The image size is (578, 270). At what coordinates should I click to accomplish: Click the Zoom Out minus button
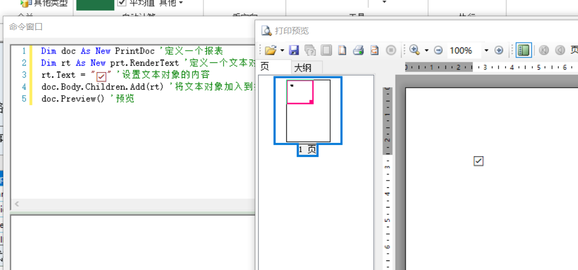point(438,51)
